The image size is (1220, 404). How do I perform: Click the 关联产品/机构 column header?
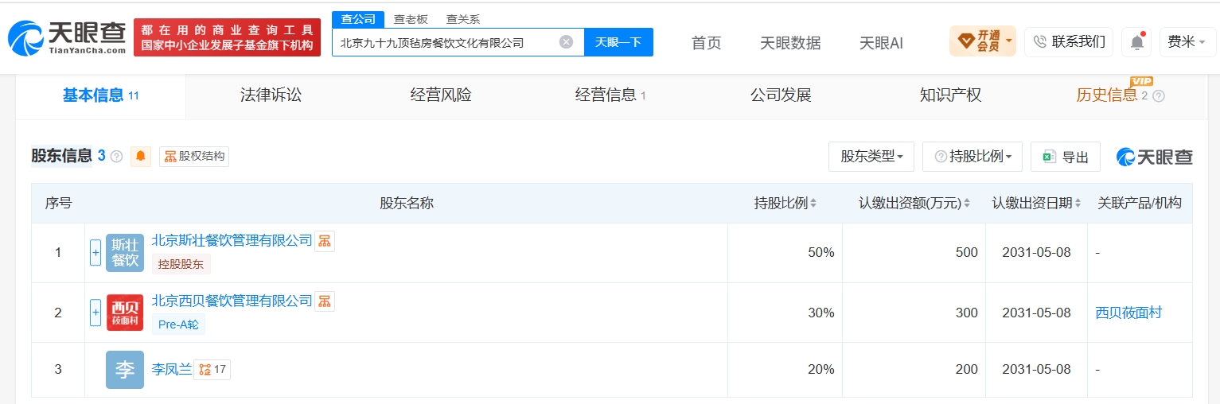pos(1140,204)
